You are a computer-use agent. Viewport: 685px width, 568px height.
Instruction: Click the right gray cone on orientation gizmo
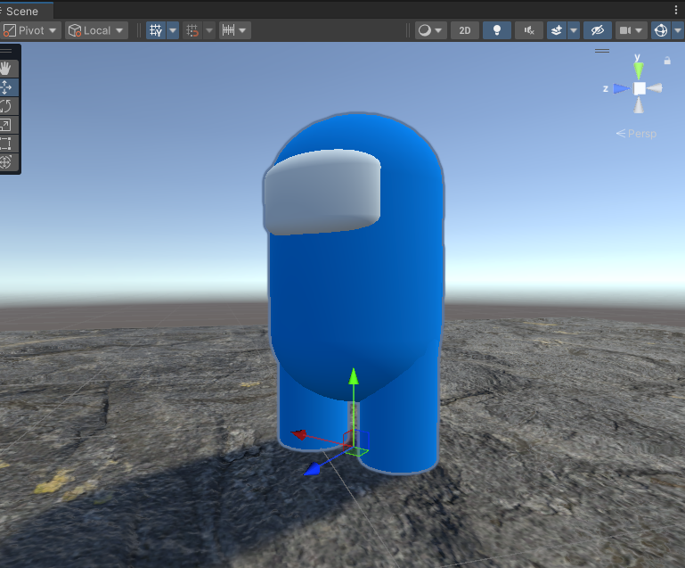(655, 88)
